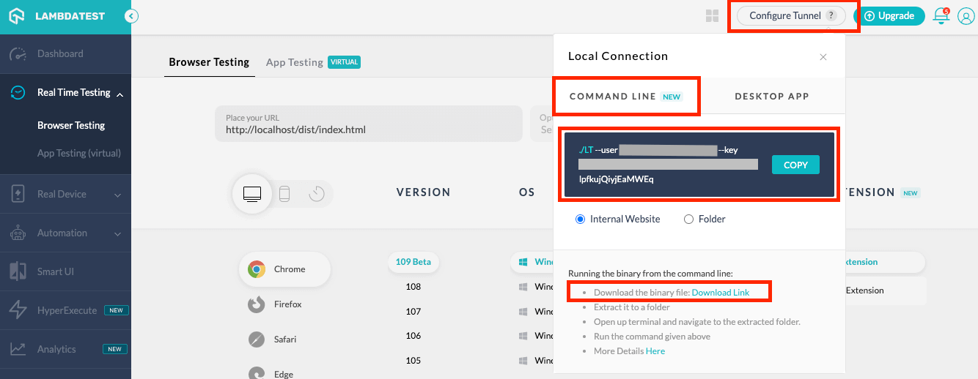
Task: Switch to the Desktop App tab
Action: [771, 97]
